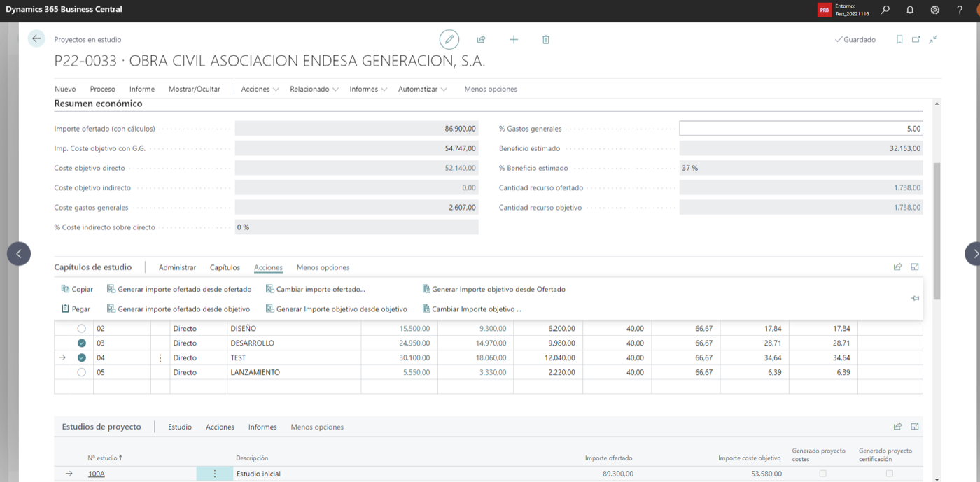Click Proyectos en estudio breadcrumb
The width and height of the screenshot is (980, 482).
(x=87, y=40)
